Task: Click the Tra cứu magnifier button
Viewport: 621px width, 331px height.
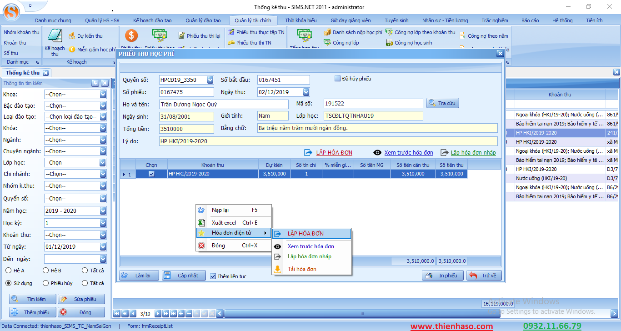Action: tap(442, 103)
